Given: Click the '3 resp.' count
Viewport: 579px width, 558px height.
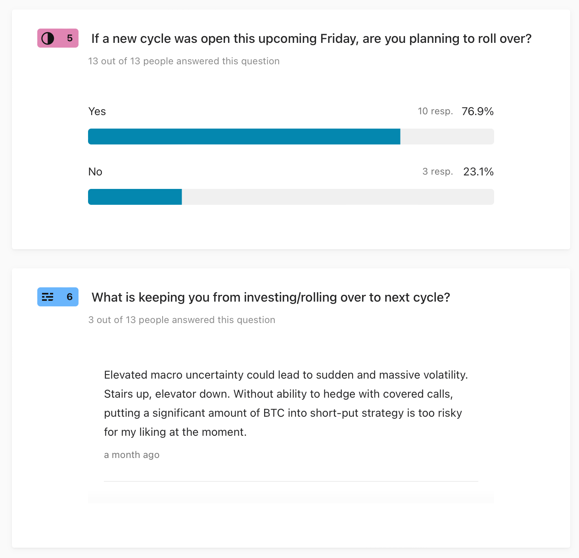Looking at the screenshot, I should tap(438, 171).
